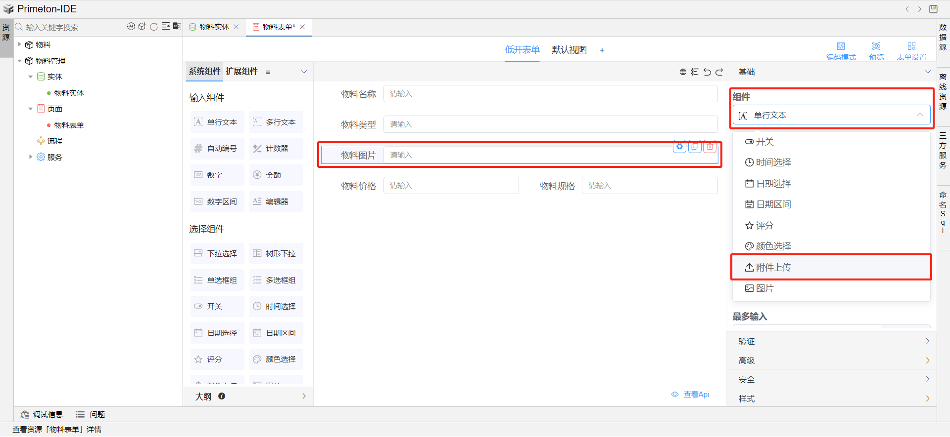Delete the selected 物料图片 field
The image size is (950, 437).
coord(710,147)
